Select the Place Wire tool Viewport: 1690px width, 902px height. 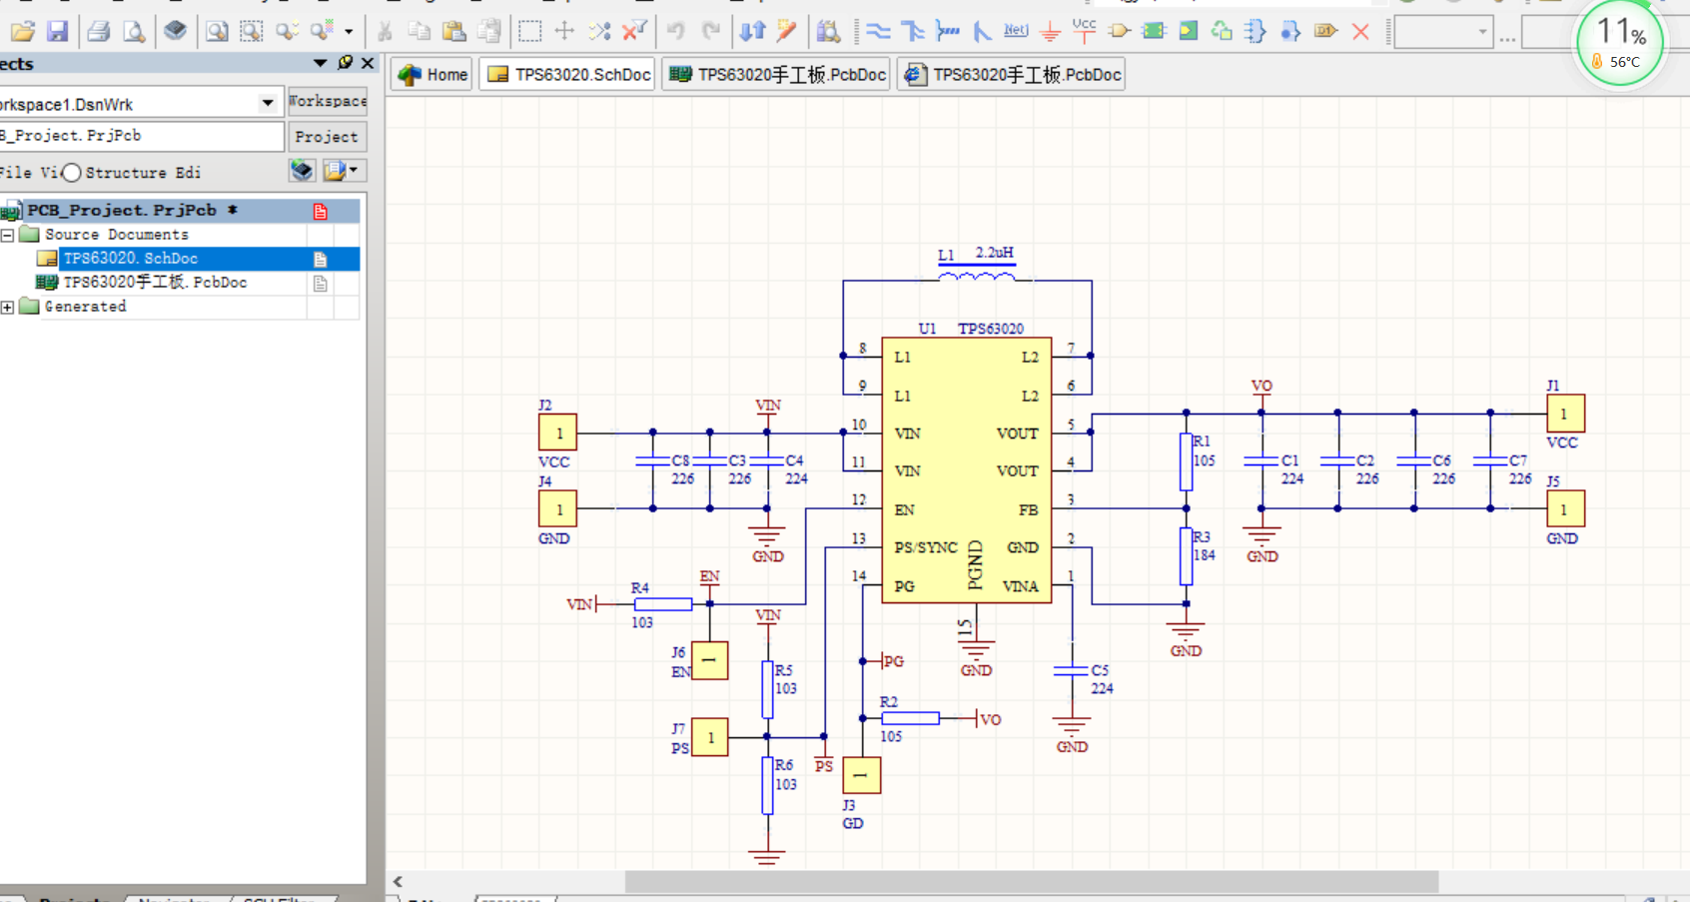click(878, 31)
